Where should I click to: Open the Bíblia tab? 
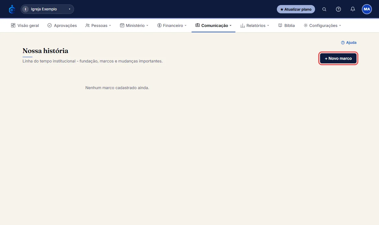286,25
